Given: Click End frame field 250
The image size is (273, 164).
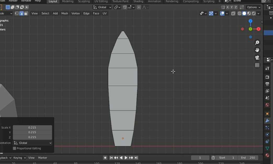Looking at the screenshot, I should pos(248,158).
